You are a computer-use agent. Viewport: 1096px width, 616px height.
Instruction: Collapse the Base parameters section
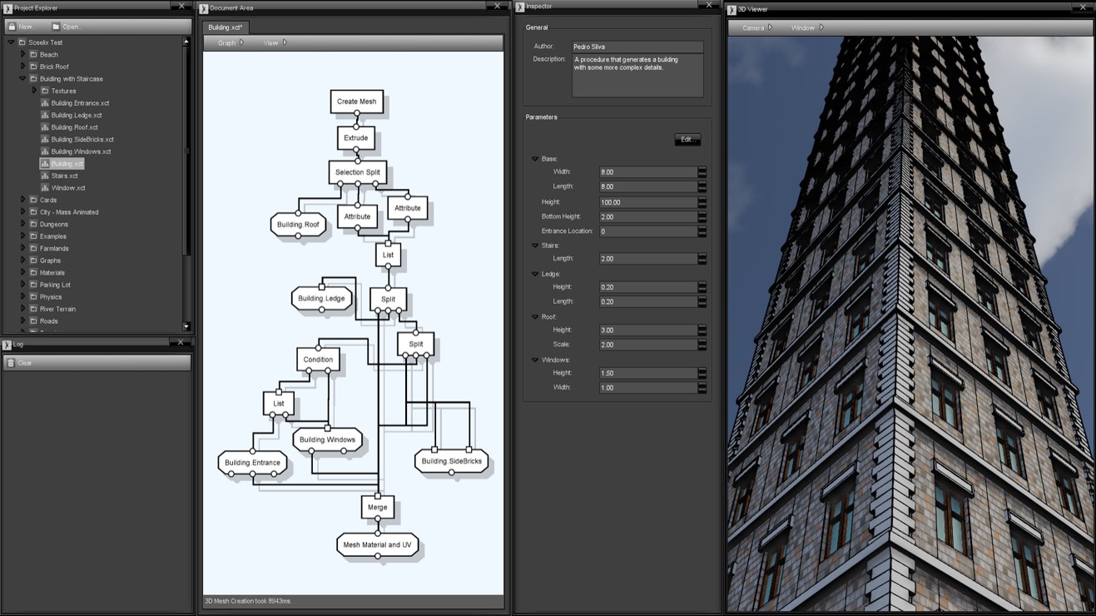coord(533,158)
